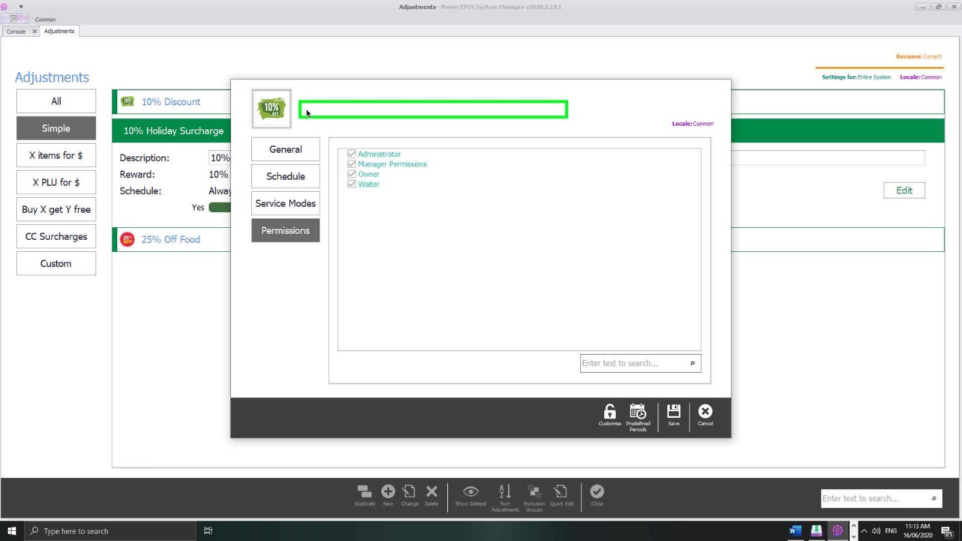Toggle the Owner permission checkbox
The width and height of the screenshot is (962, 541).
tap(352, 174)
